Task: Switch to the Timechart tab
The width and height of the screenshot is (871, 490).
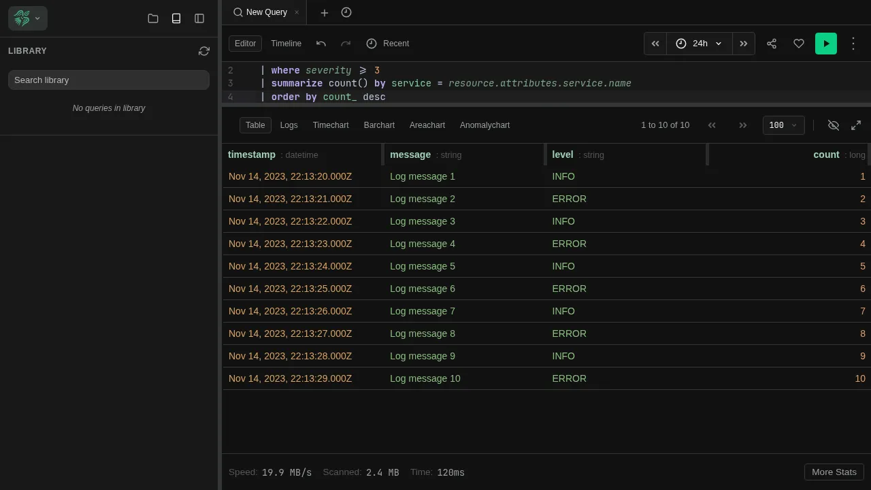Action: coord(331,125)
